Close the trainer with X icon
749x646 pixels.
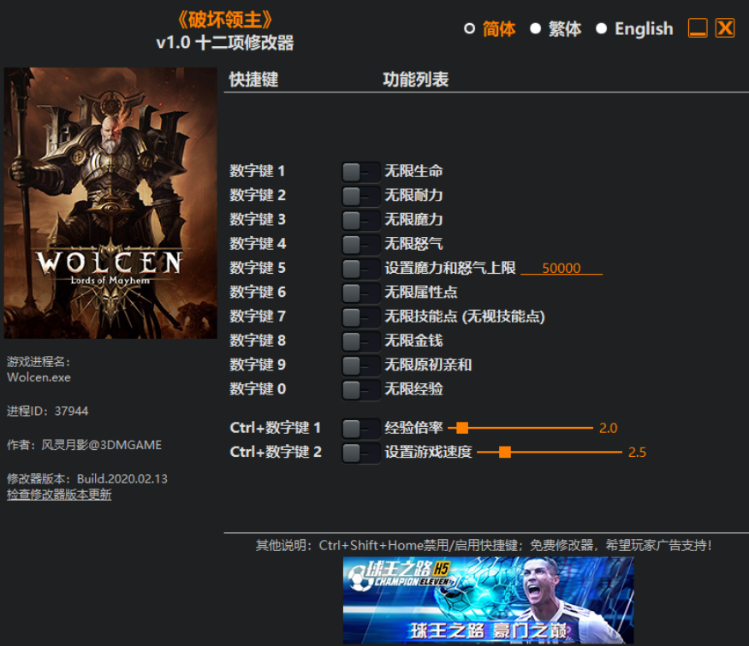pyautogui.click(x=725, y=28)
